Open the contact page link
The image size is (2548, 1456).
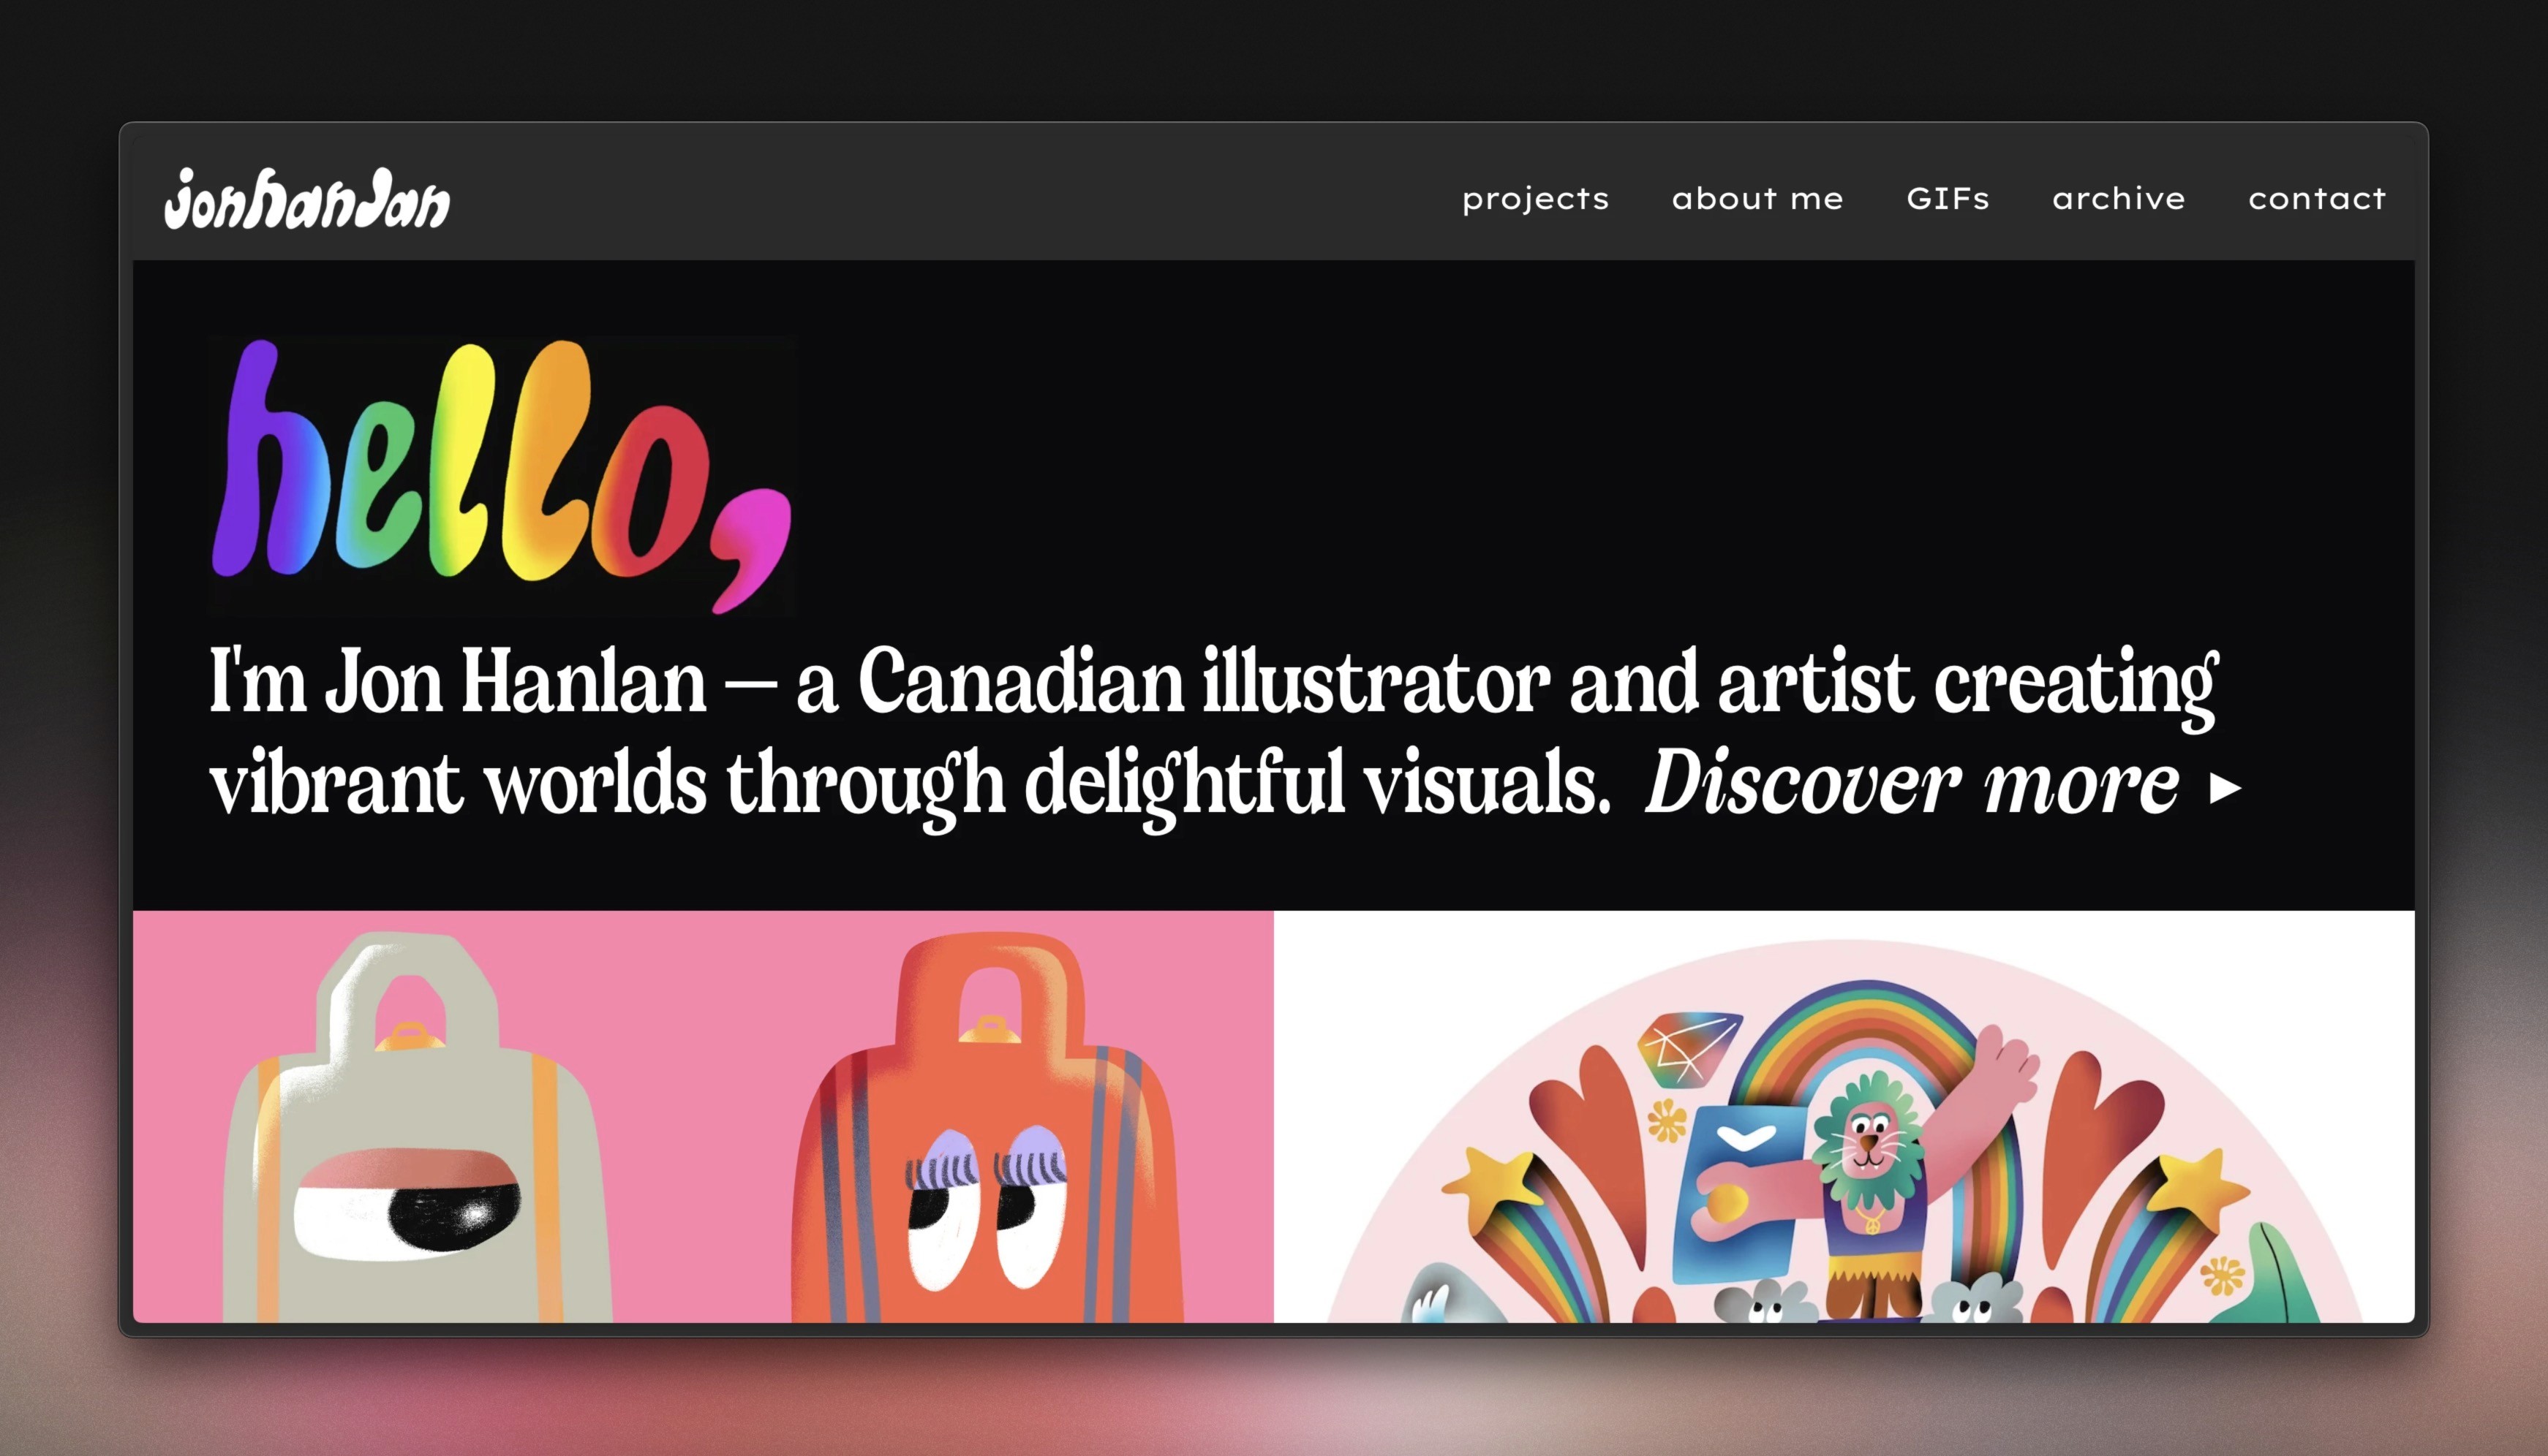coord(2317,198)
